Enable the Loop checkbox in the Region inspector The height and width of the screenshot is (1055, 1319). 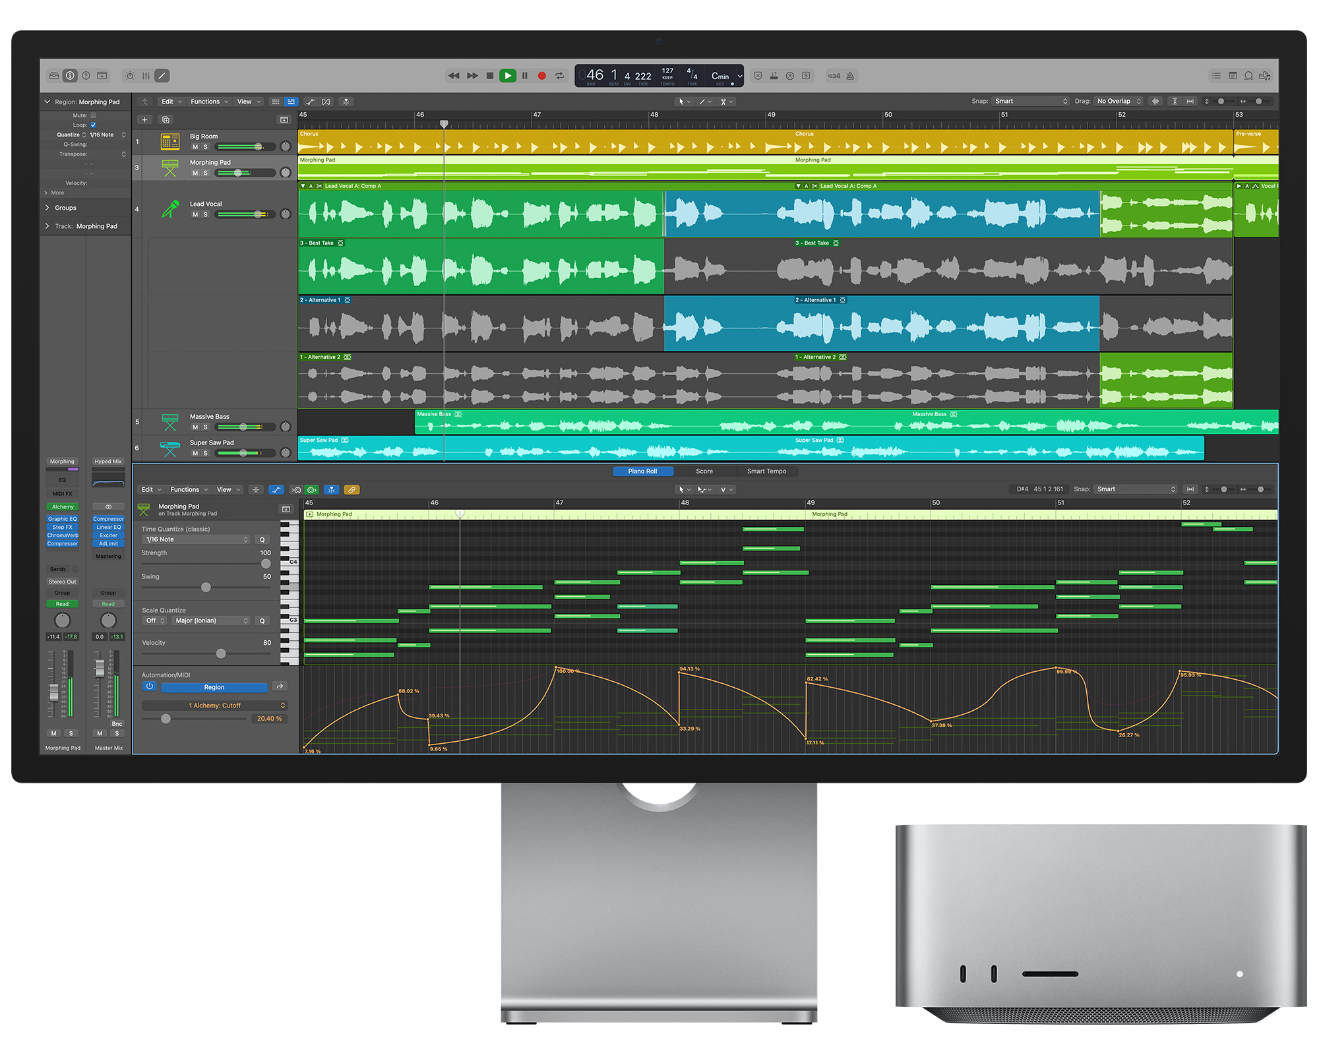93,125
